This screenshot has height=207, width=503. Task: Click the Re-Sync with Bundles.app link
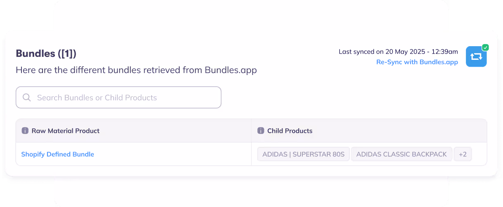tap(417, 62)
